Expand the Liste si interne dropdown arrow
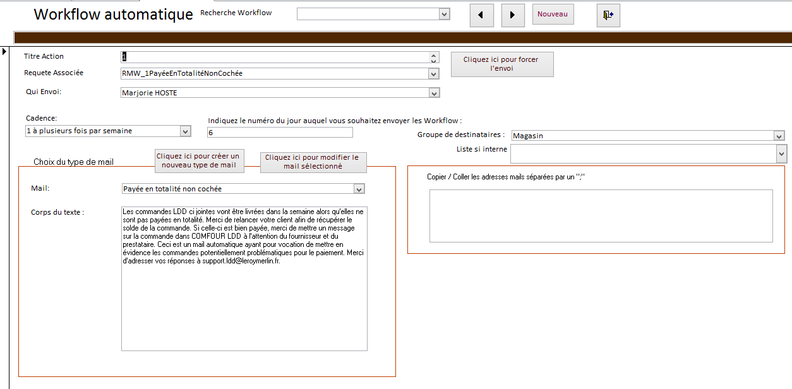The width and height of the screenshot is (792, 389). (782, 153)
